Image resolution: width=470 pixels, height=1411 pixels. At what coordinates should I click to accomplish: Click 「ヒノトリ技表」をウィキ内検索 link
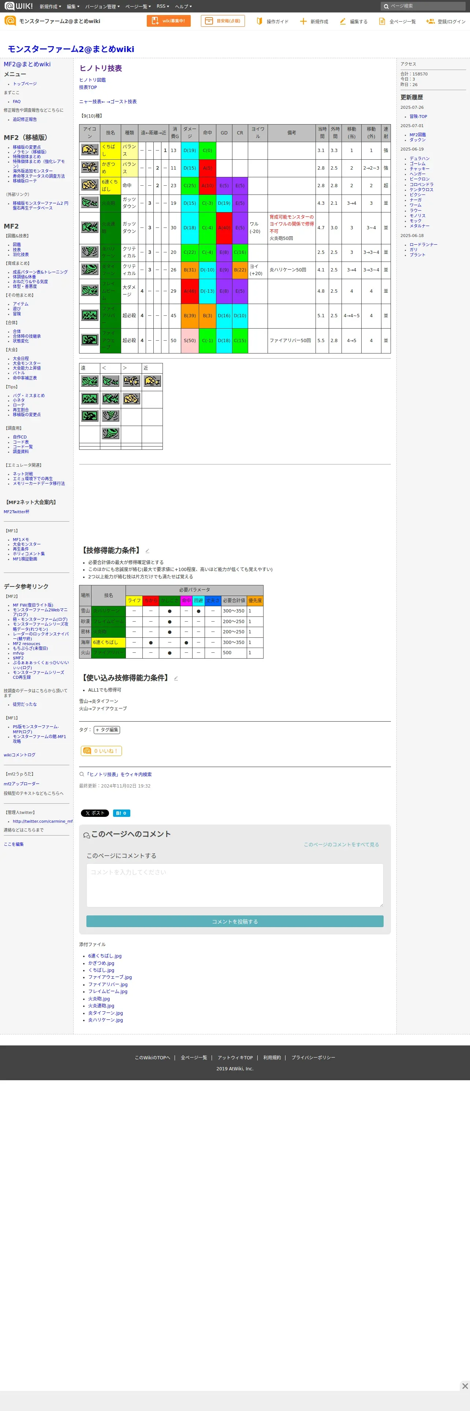tap(119, 774)
